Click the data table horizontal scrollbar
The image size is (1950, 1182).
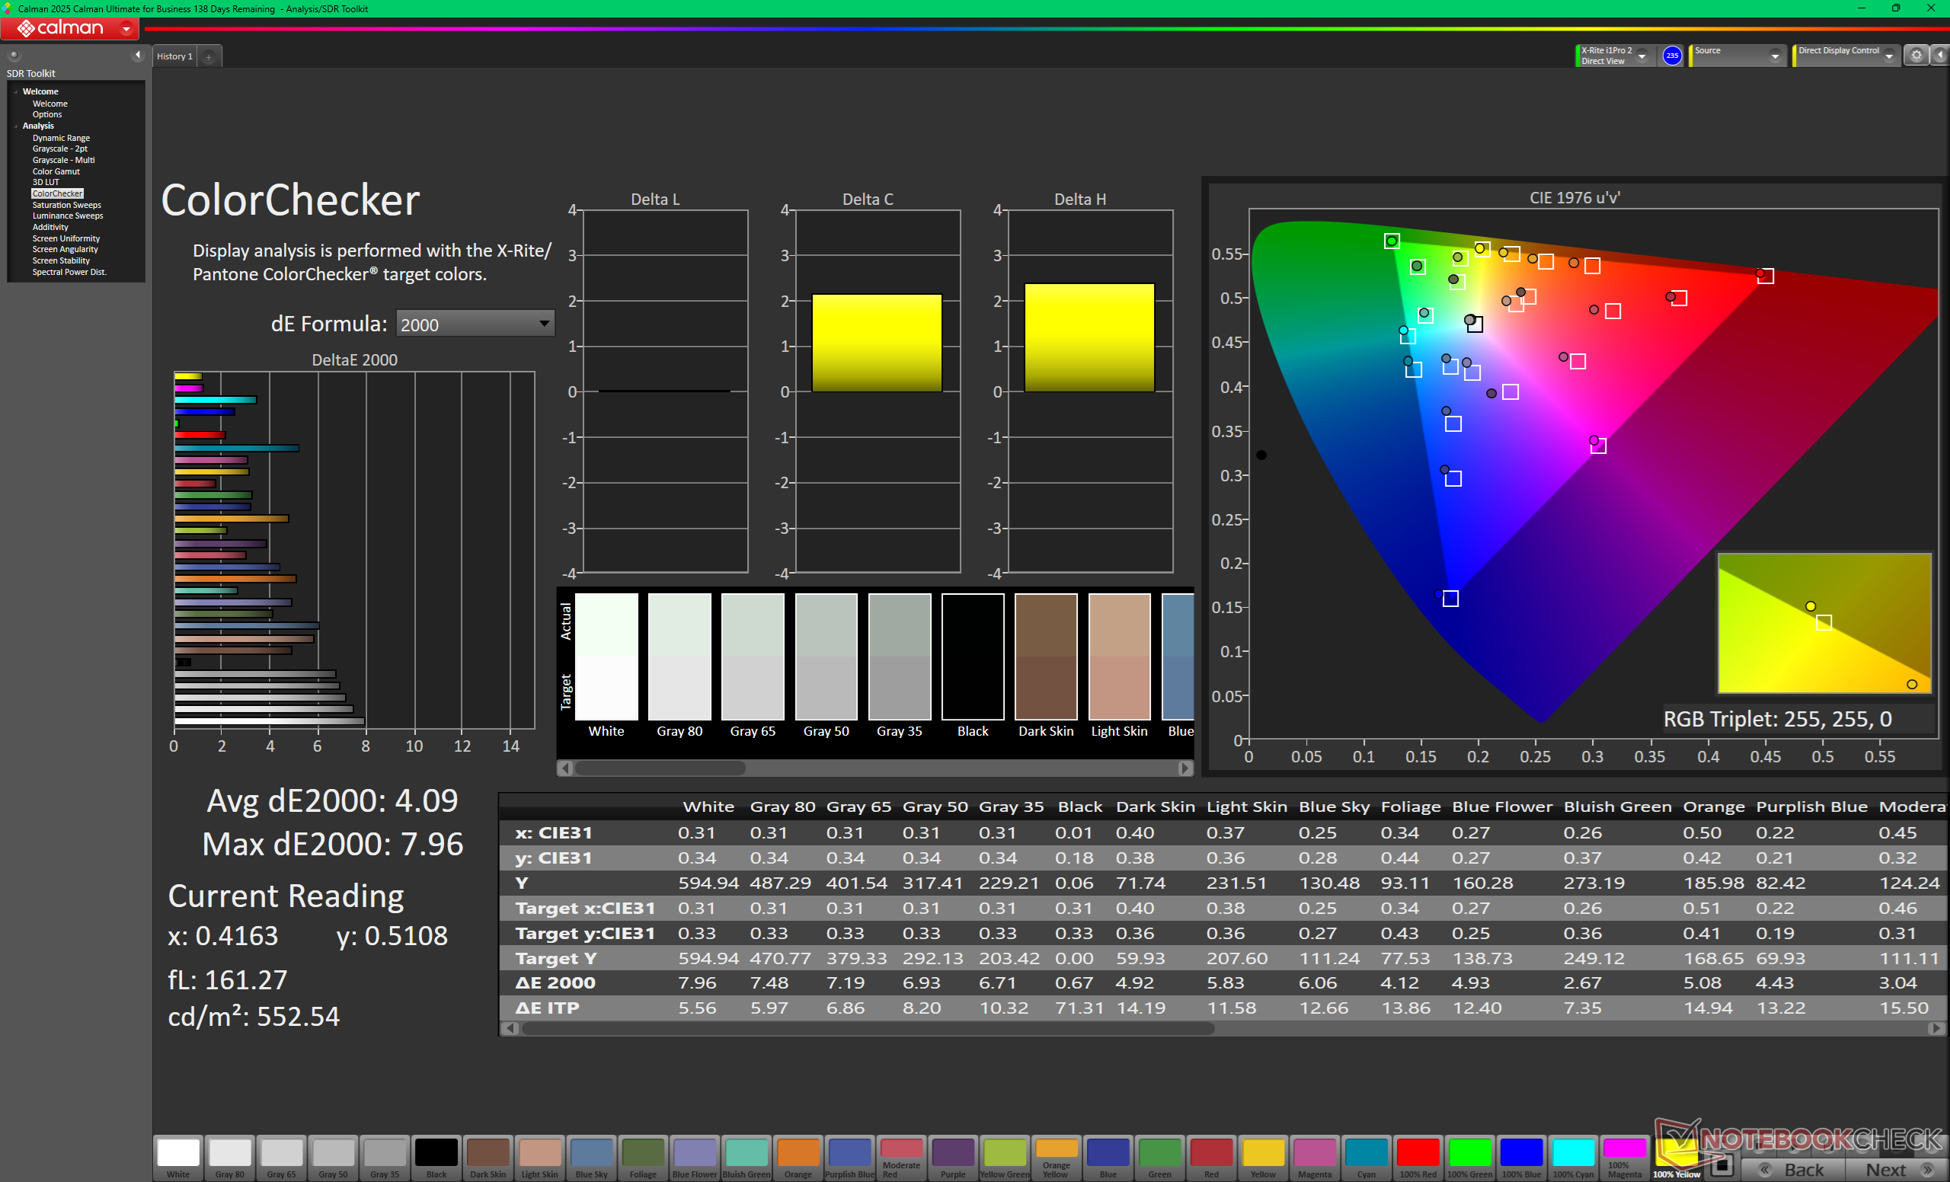point(1221,1027)
